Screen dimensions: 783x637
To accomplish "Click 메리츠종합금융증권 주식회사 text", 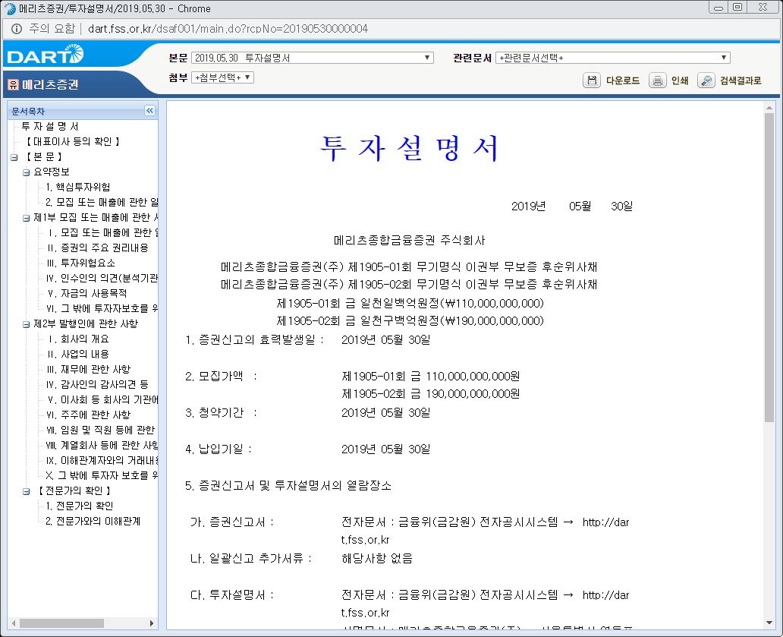I will [x=410, y=241].
